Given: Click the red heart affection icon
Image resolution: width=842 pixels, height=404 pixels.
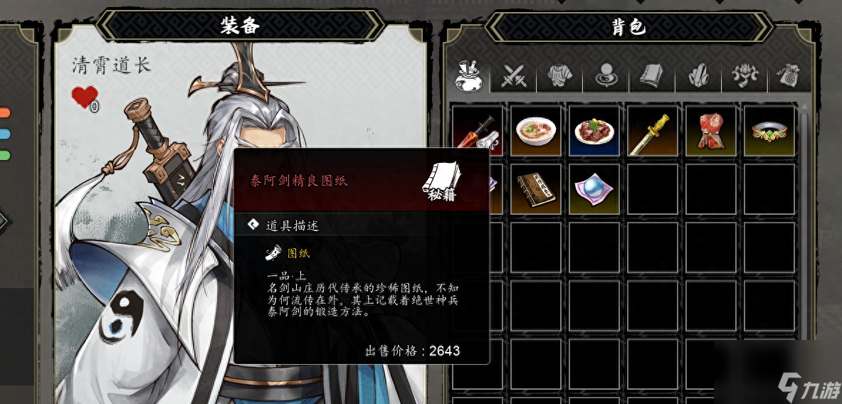Looking at the screenshot, I should coord(85,98).
